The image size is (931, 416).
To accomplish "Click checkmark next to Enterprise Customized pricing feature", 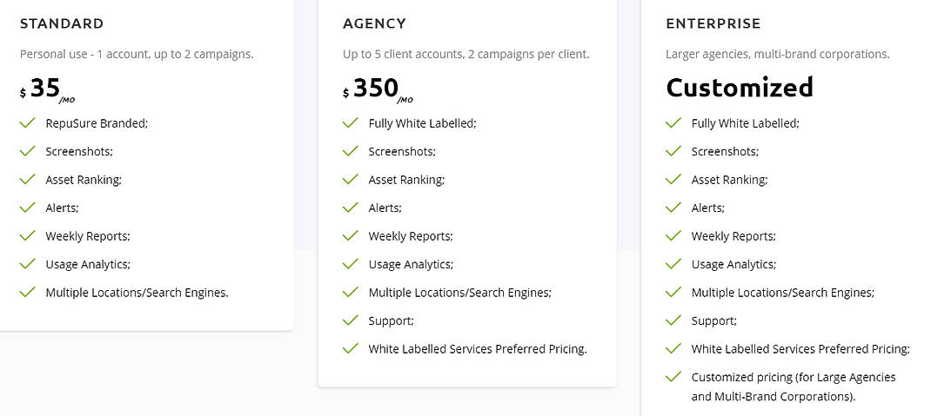I will point(673,377).
